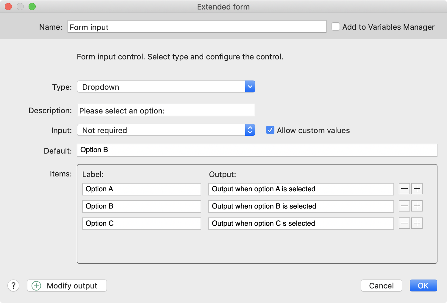This screenshot has height=303, width=447.
Task: Edit the Description field
Action: tap(166, 110)
